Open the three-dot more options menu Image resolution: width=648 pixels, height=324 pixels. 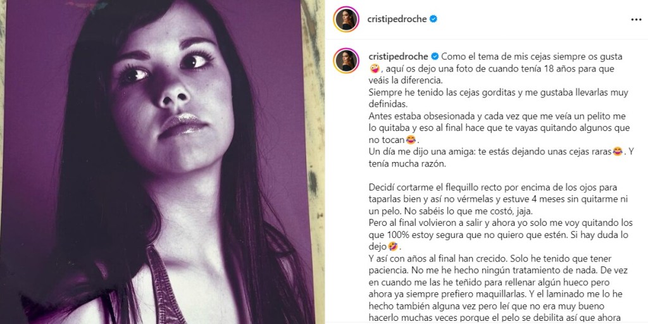[636, 20]
